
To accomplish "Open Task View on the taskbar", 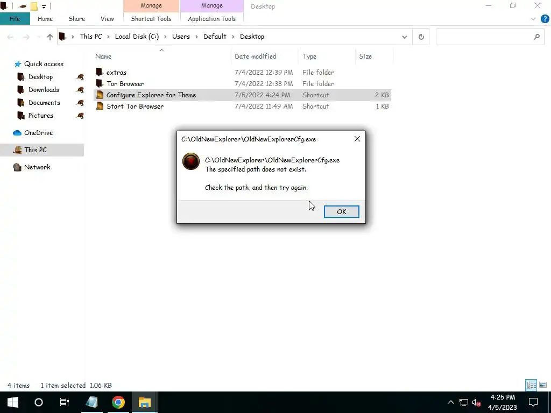I will [65, 402].
